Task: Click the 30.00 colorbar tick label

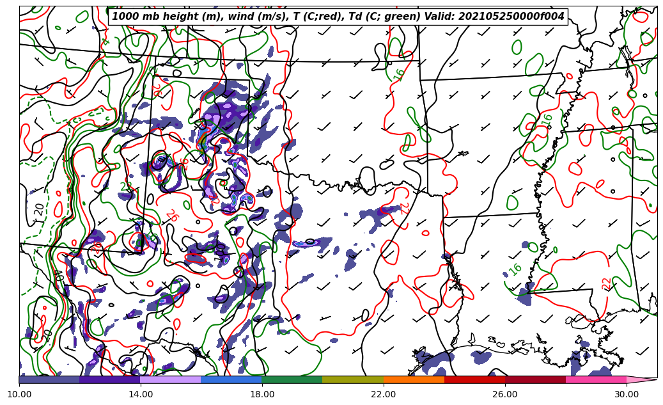Action: click(x=627, y=394)
